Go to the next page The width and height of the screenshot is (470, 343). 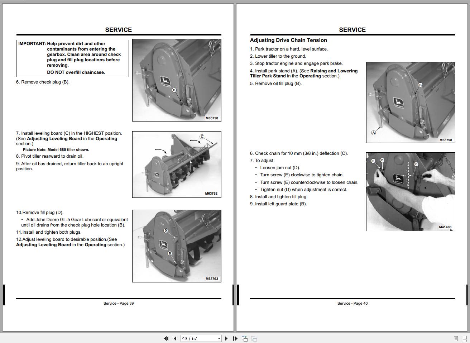226,338
